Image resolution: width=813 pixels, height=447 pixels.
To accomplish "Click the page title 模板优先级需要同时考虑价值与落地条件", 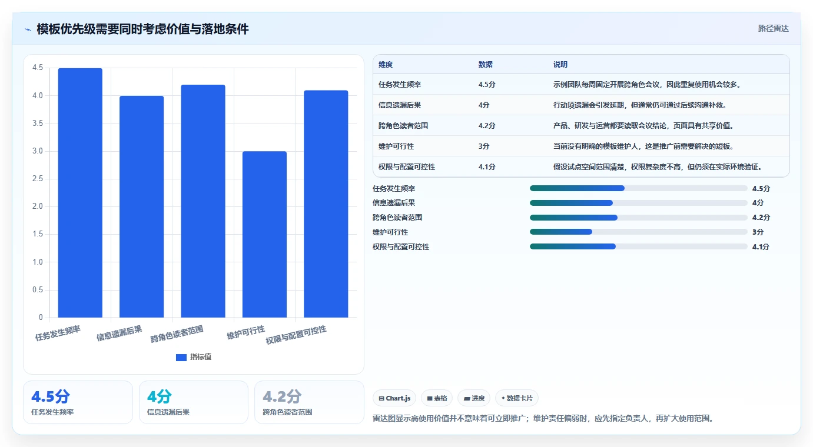I will (142, 29).
